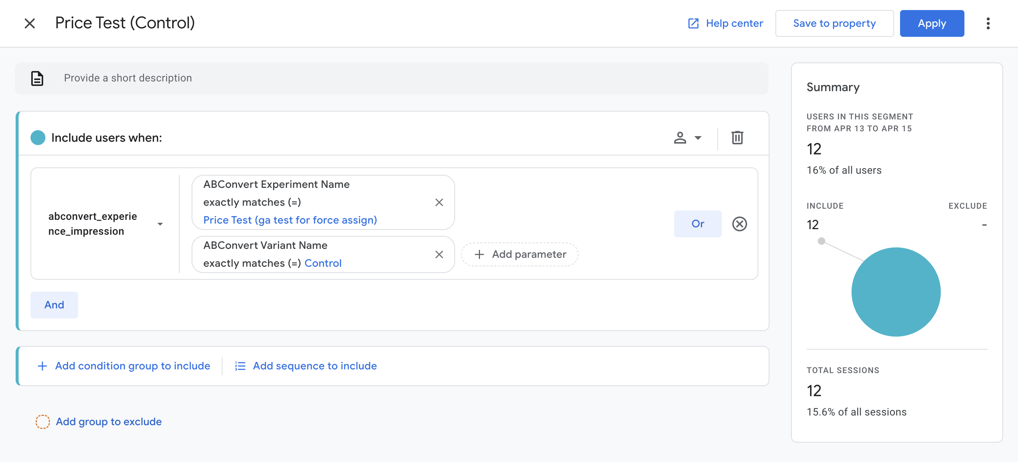Click the Summary heading
The image size is (1018, 462).
833,87
